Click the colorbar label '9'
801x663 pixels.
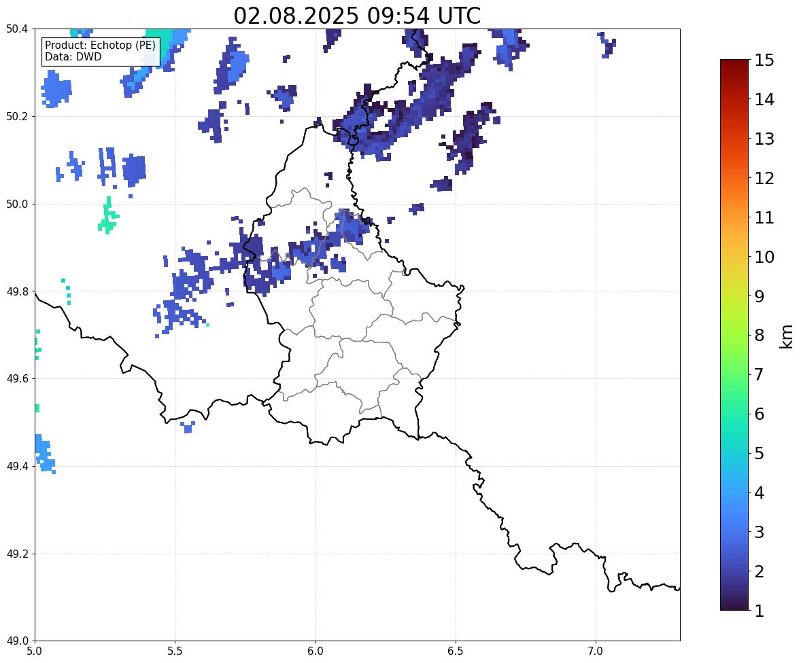(760, 296)
